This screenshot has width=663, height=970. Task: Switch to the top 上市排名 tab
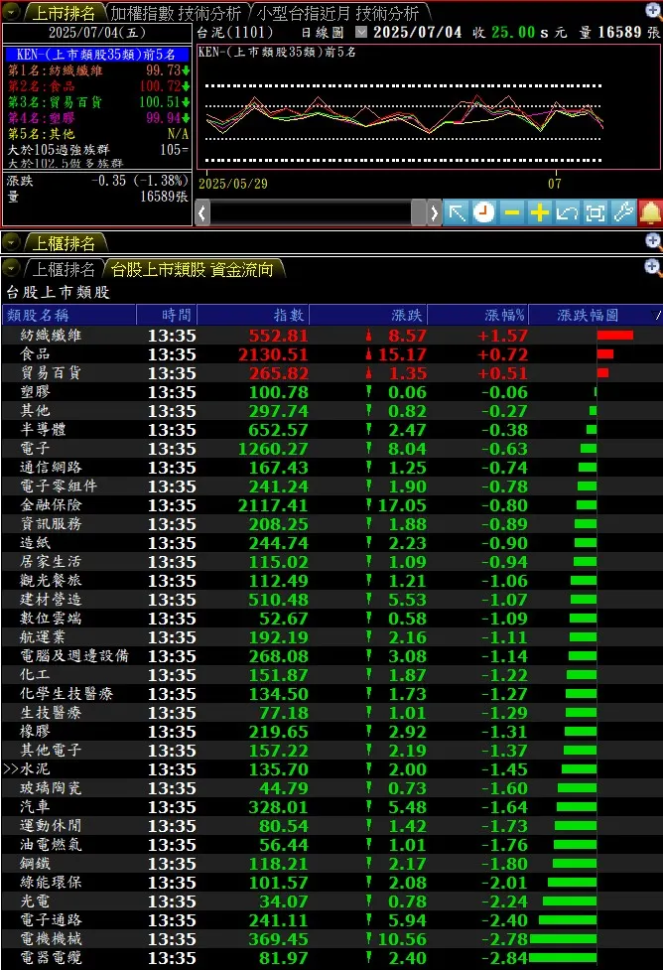point(64,12)
